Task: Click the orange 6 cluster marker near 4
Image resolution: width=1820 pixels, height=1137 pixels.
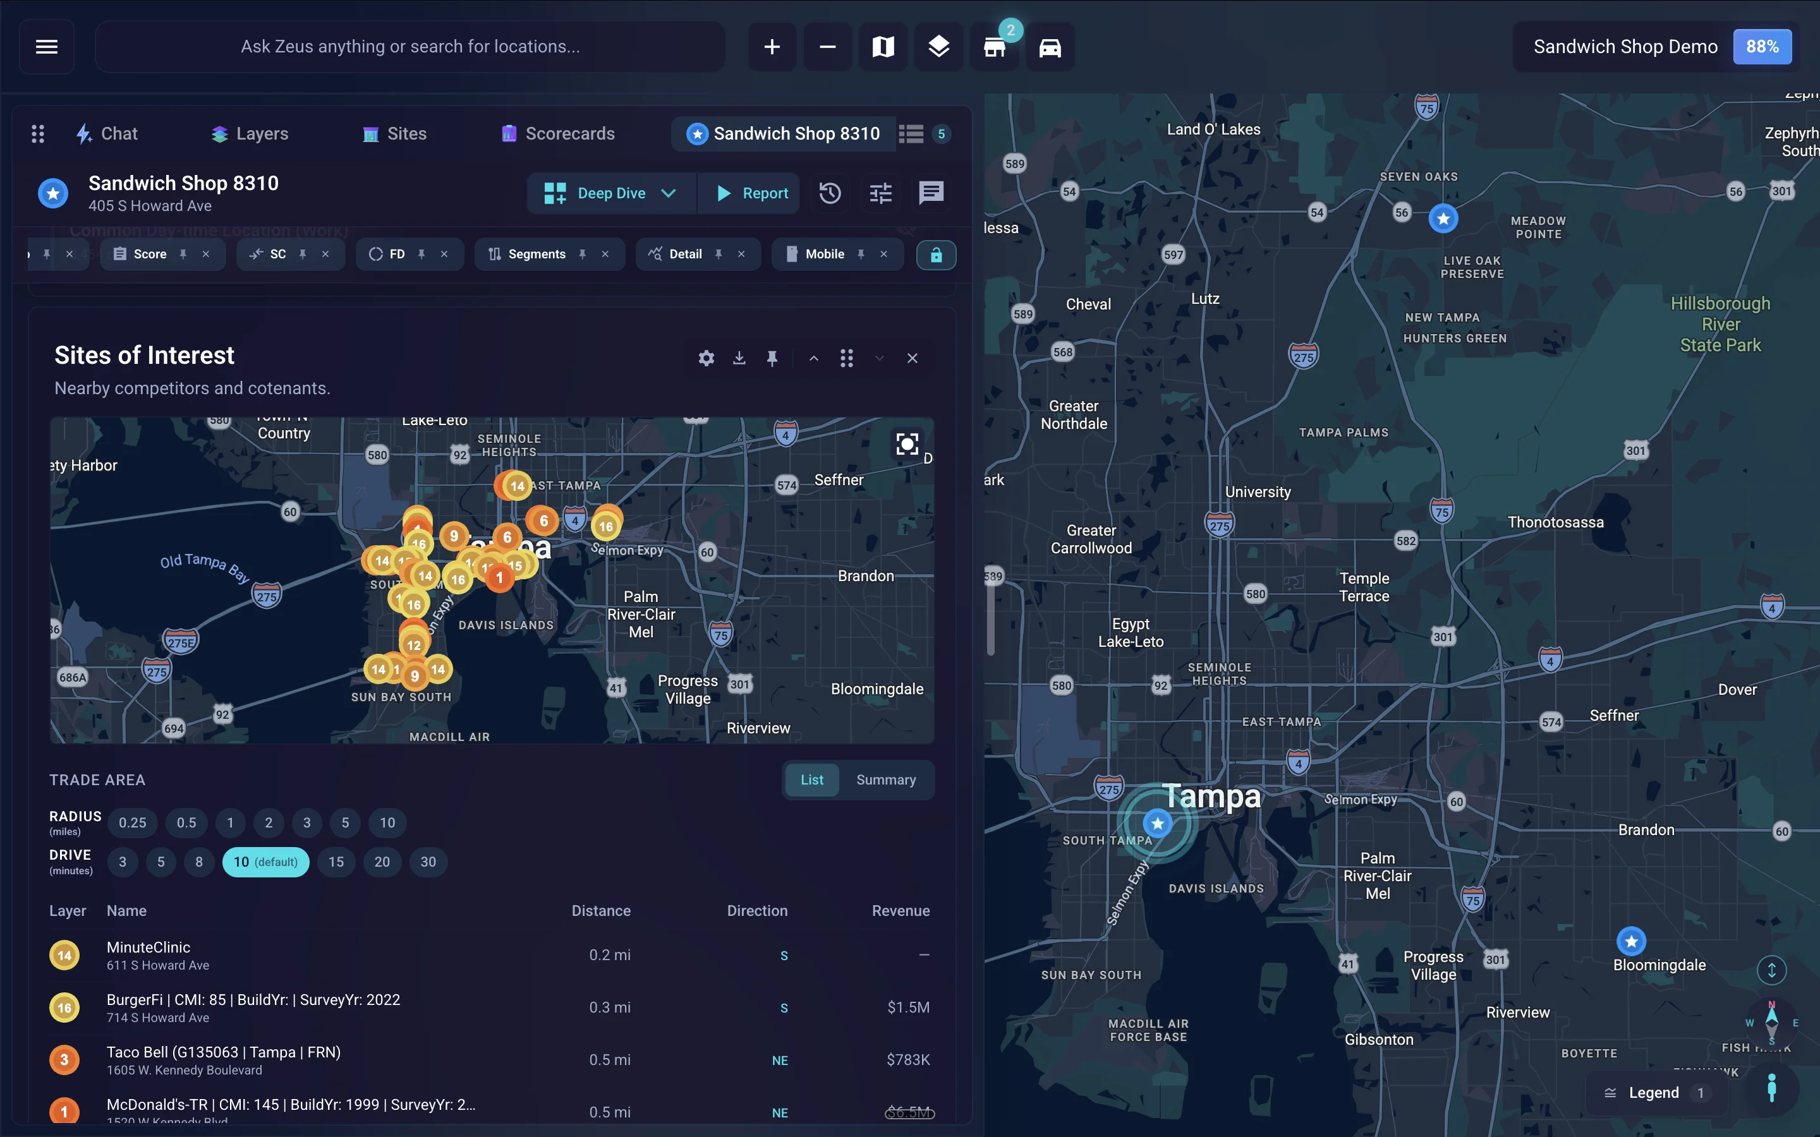Action: click(543, 520)
